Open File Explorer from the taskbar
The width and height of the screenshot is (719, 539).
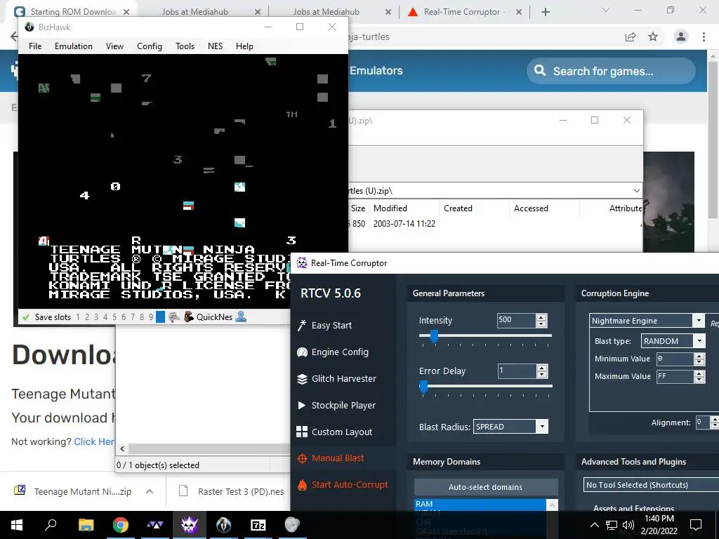[x=86, y=525]
